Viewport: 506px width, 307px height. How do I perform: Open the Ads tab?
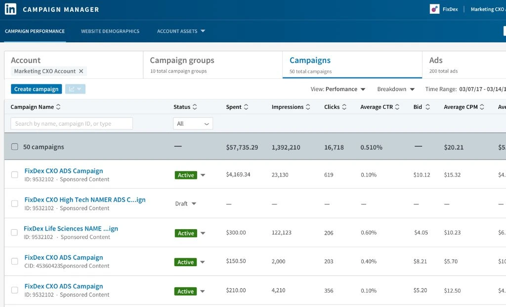tap(464, 65)
